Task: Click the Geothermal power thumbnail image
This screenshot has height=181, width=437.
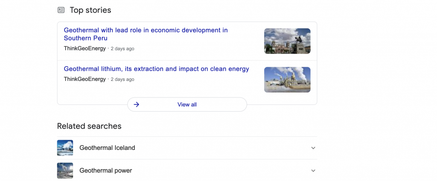Action: 65,170
